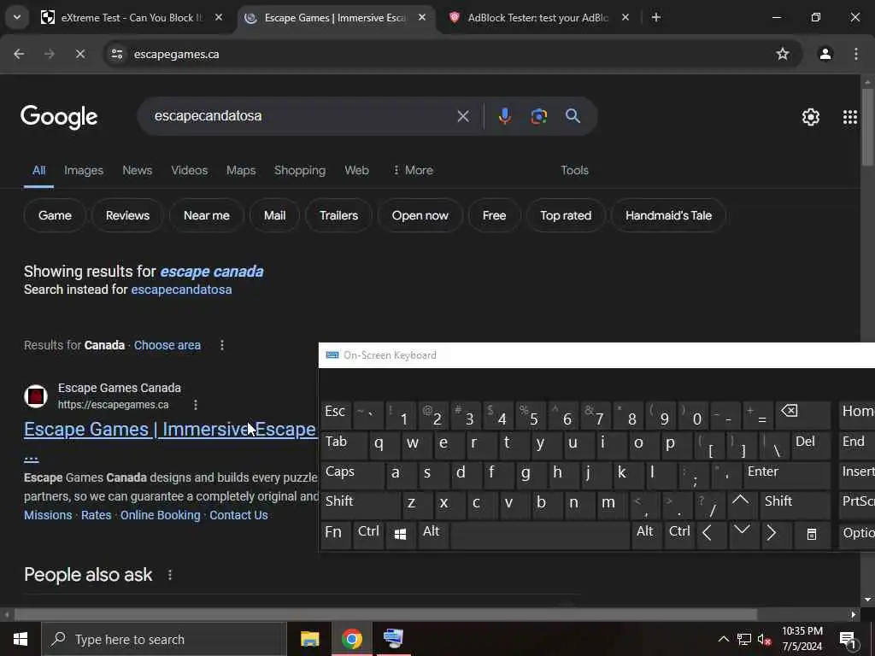Open the options dots beside Choose area
Image resolution: width=875 pixels, height=656 pixels.
coord(222,345)
